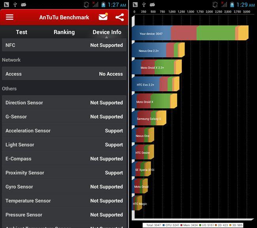The height and width of the screenshot is (228, 257).
Task: Click the 'Your device: 3047' bar
Action: point(190,33)
